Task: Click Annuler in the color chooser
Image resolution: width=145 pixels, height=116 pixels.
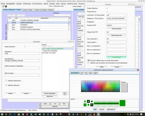Action: [101, 109]
